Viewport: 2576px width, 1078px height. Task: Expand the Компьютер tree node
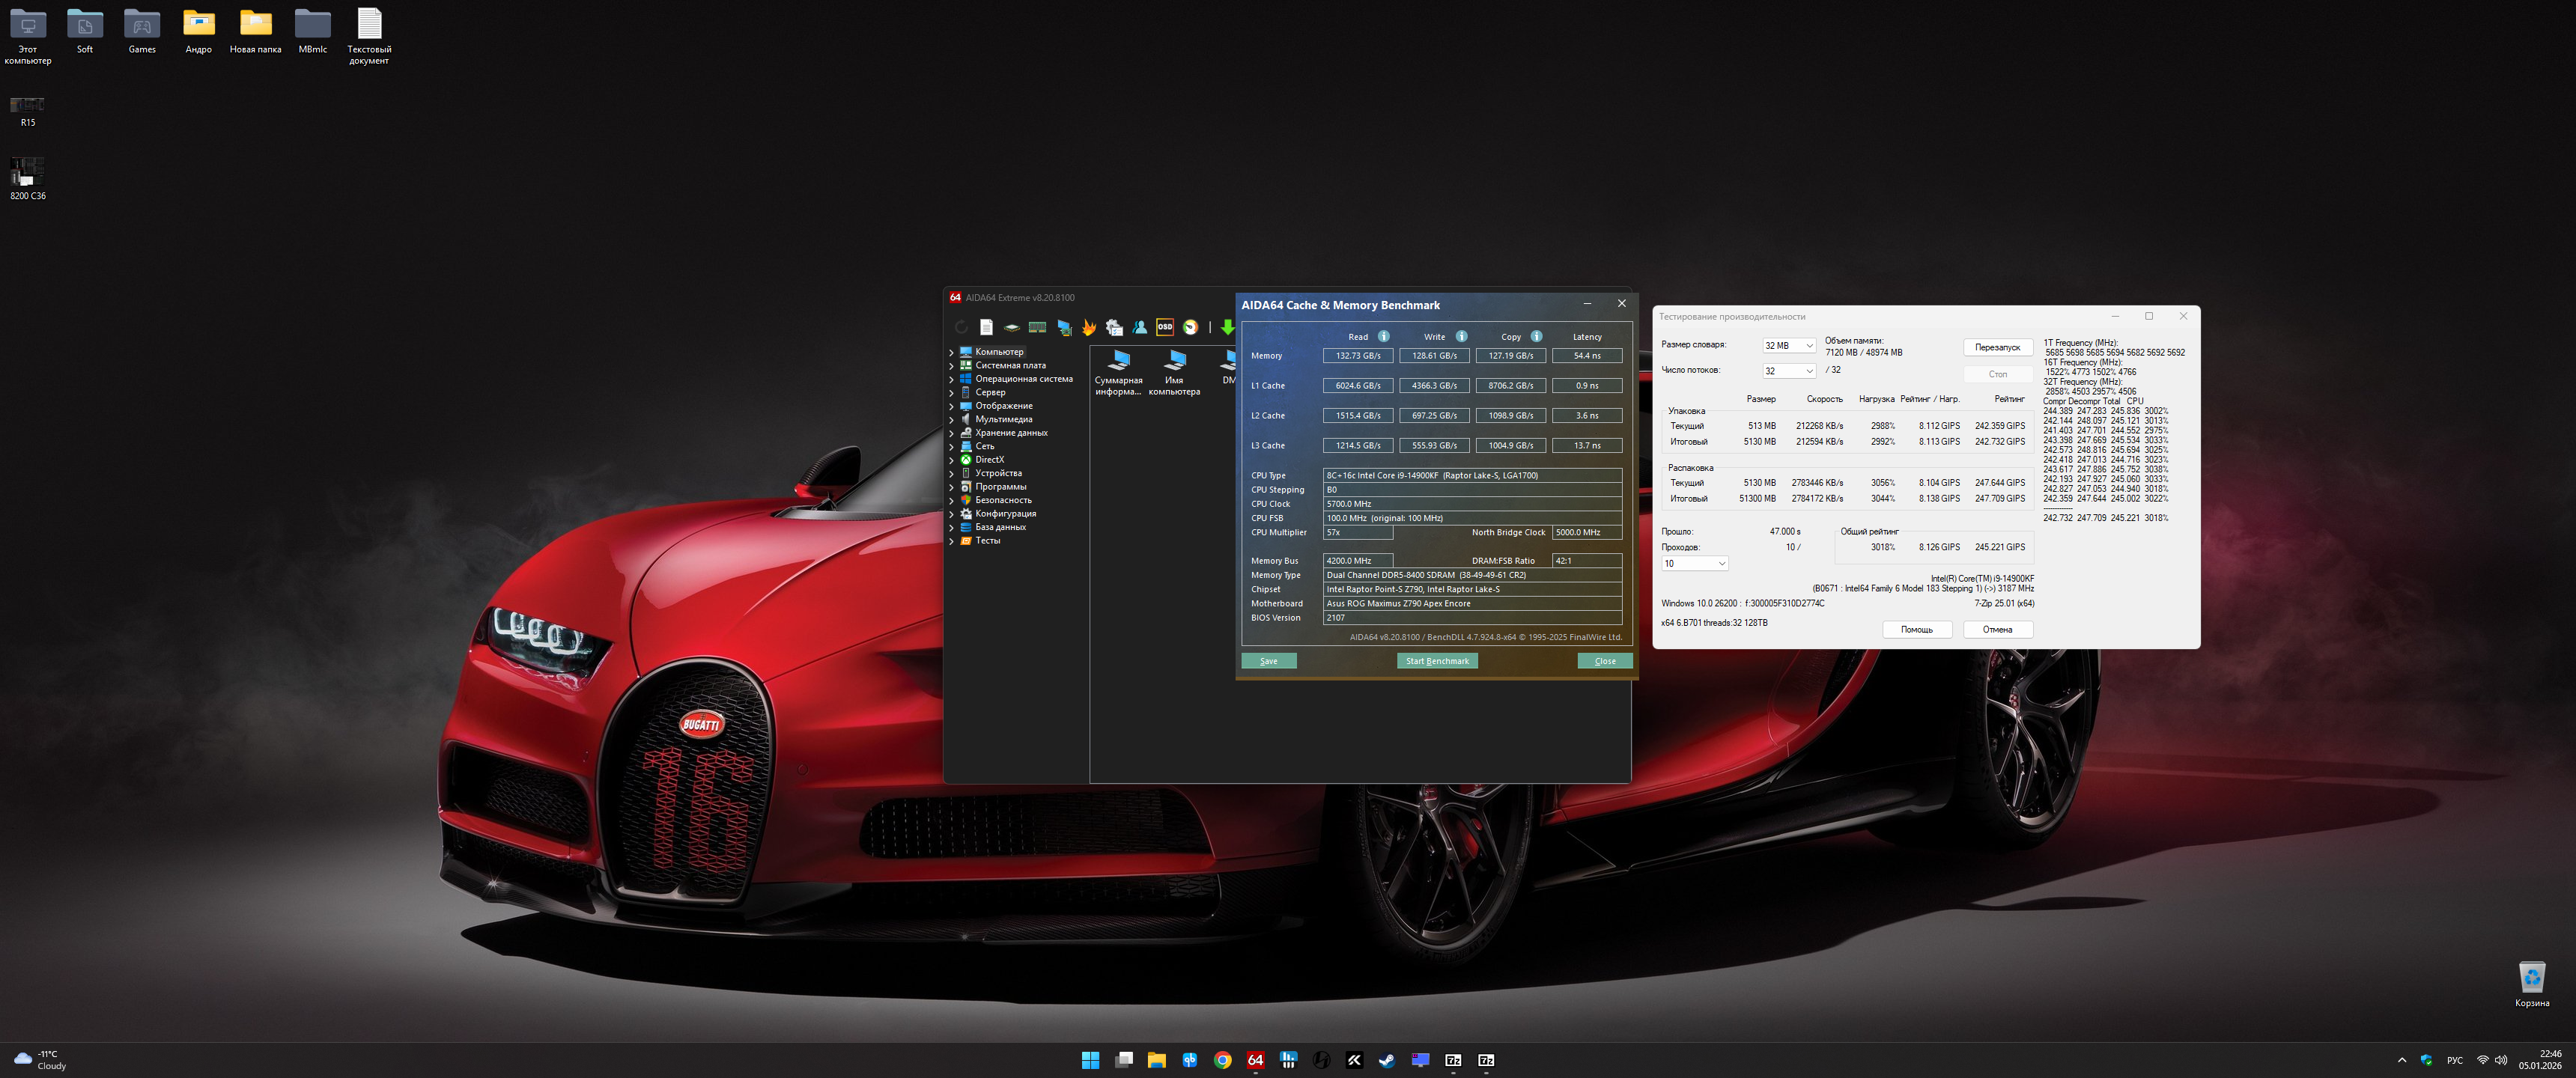[951, 352]
